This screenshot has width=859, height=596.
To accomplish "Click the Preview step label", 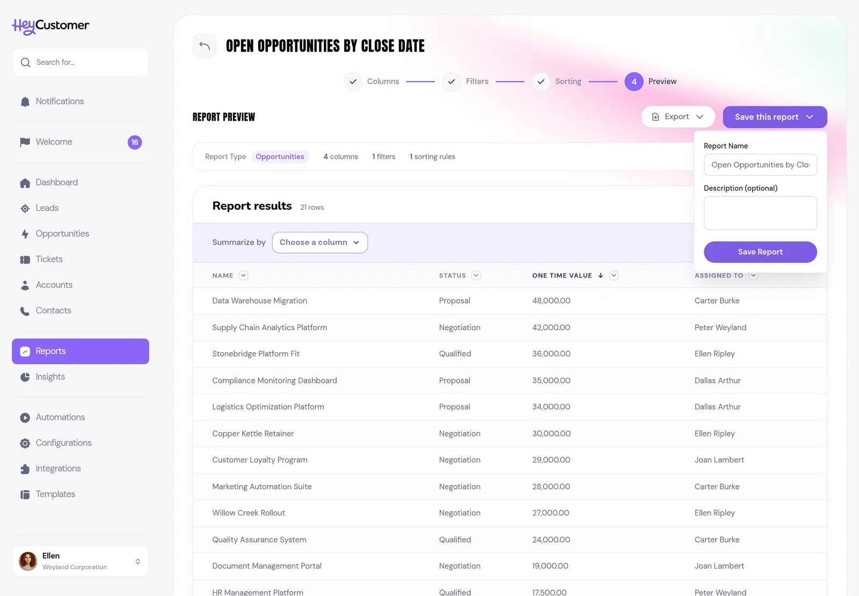I will [662, 82].
